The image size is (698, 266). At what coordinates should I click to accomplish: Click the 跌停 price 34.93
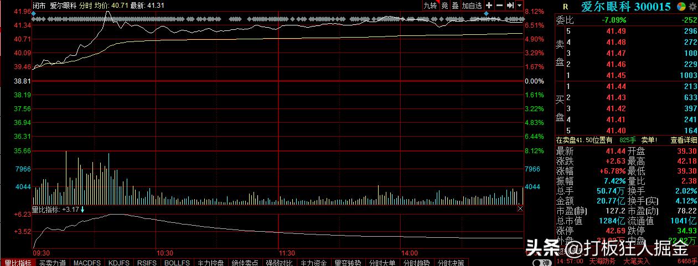(687, 231)
